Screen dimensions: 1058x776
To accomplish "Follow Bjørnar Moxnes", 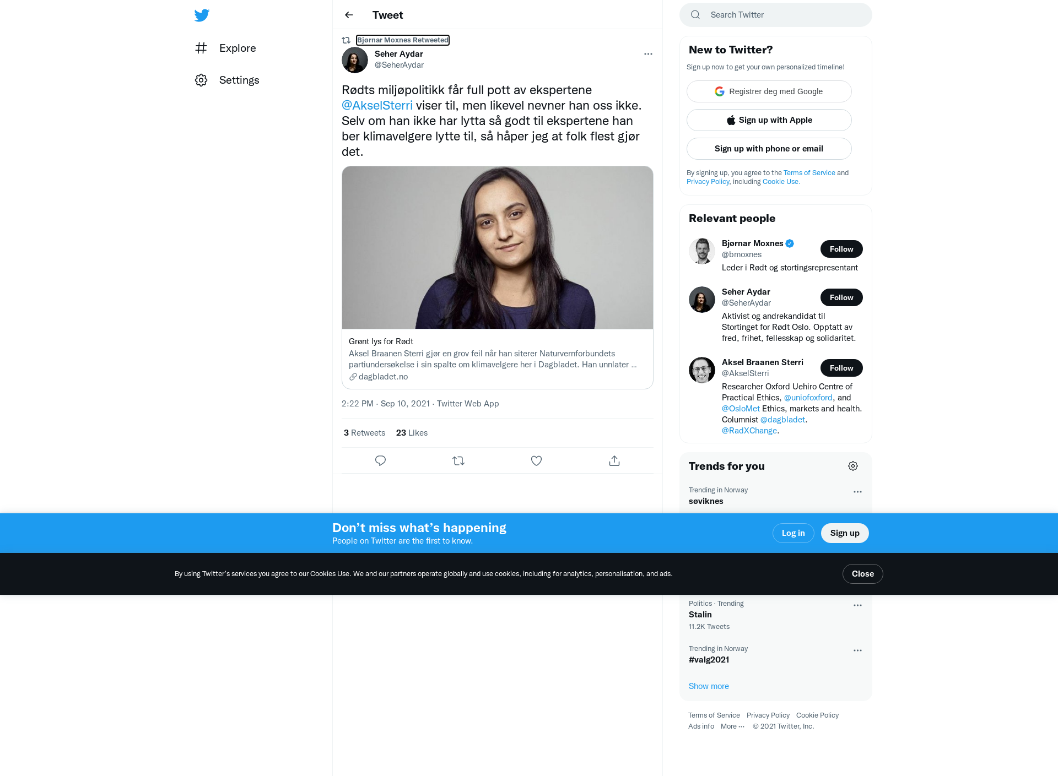I will [x=841, y=249].
